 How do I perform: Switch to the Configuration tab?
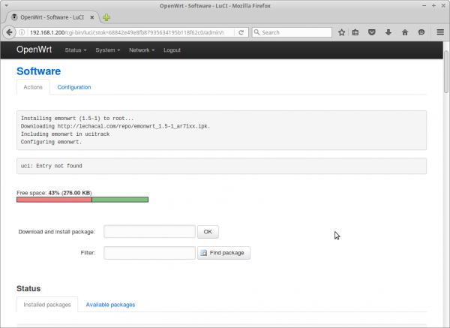pos(74,87)
